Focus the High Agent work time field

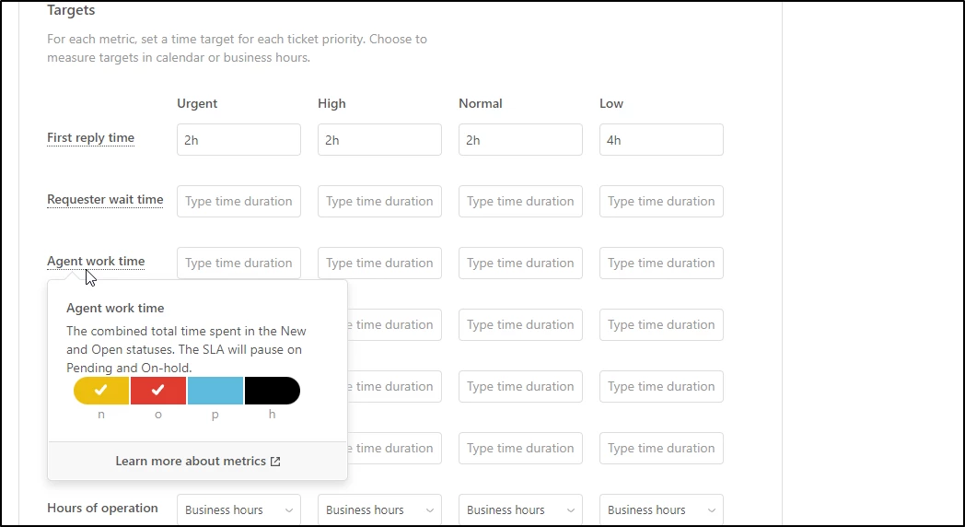(379, 263)
